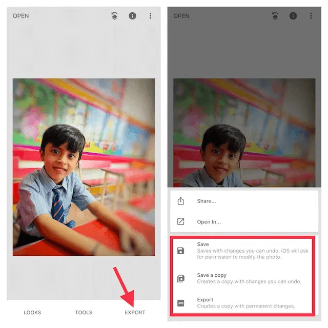The height and width of the screenshot is (328, 328).
Task: Open edit stack icon on left screen
Action: (x=115, y=16)
